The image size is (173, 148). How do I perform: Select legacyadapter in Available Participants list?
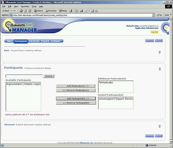[24, 84]
